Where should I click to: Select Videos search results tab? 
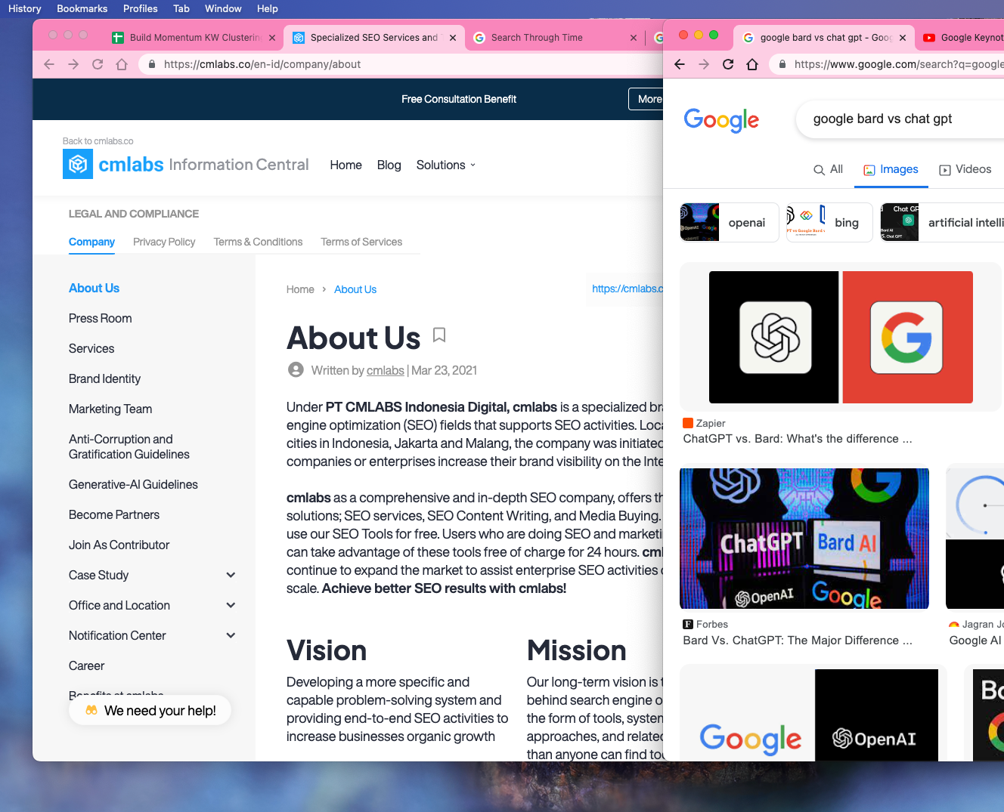[x=965, y=169]
